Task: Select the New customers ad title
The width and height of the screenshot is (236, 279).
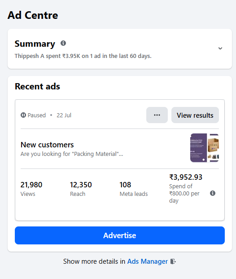Action: coord(47,145)
